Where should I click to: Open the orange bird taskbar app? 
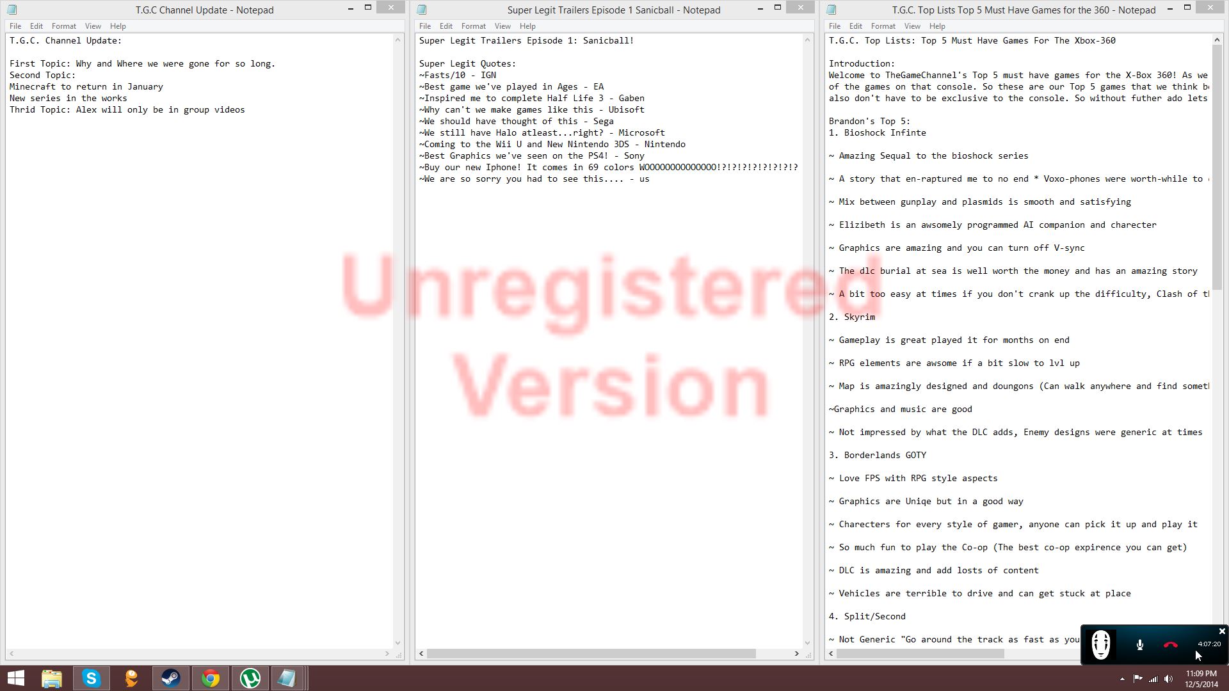(x=131, y=678)
